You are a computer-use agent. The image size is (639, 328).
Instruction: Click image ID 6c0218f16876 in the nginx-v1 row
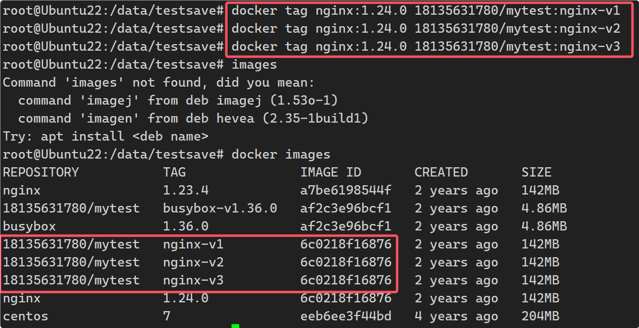[x=345, y=245]
